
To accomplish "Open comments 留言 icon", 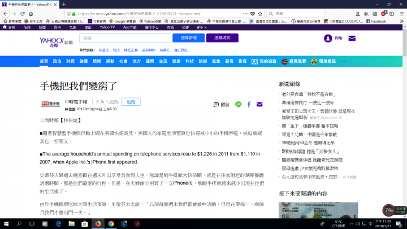I will coord(222,105).
